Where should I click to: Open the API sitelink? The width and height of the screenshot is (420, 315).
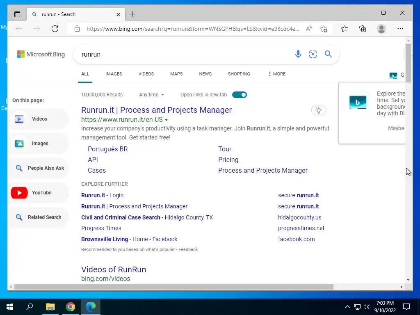click(x=93, y=160)
